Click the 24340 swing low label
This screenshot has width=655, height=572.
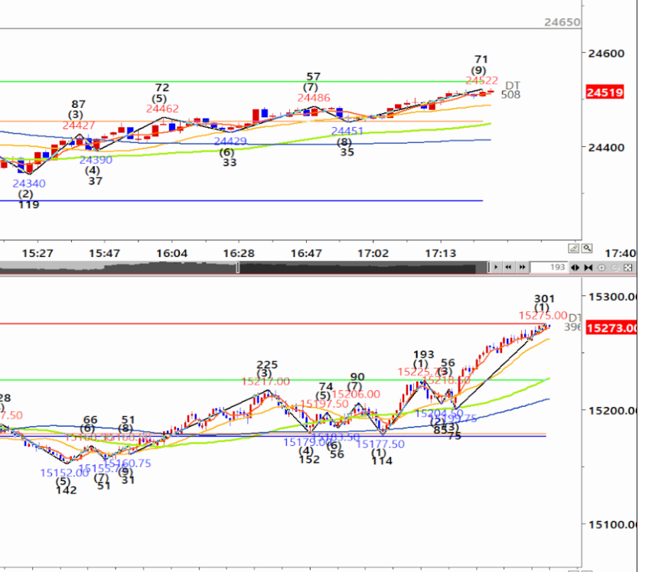[x=28, y=184]
